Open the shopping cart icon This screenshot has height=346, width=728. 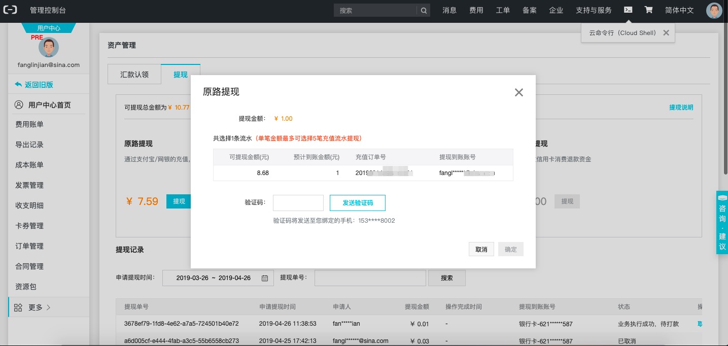coord(648,10)
